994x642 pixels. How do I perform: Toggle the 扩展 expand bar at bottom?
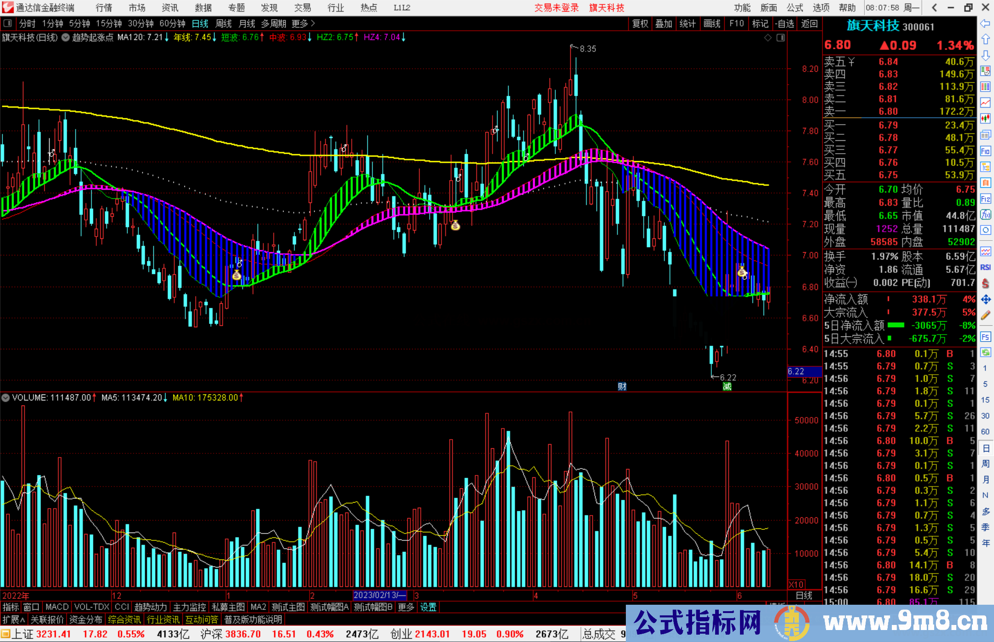coord(14,619)
